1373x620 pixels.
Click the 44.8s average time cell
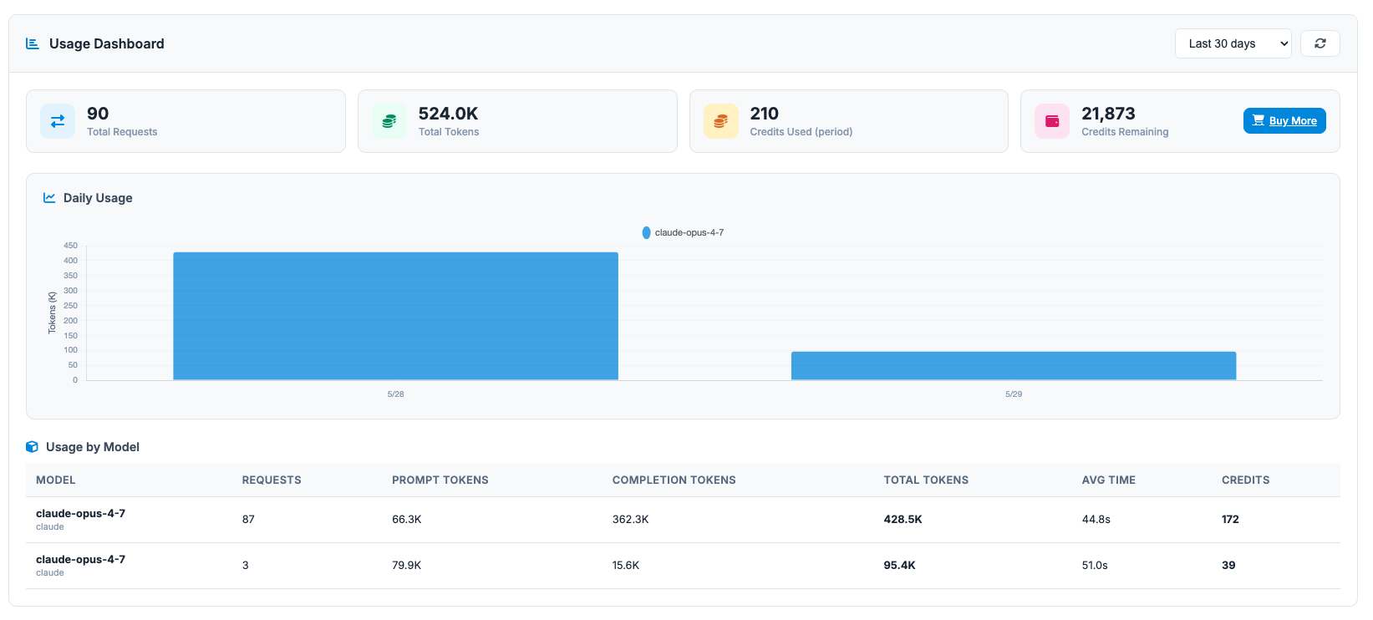1096,520
